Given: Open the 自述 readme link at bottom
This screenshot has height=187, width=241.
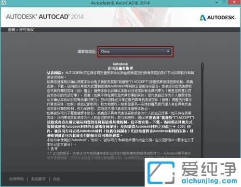Looking at the screenshot, I should click(x=56, y=179).
